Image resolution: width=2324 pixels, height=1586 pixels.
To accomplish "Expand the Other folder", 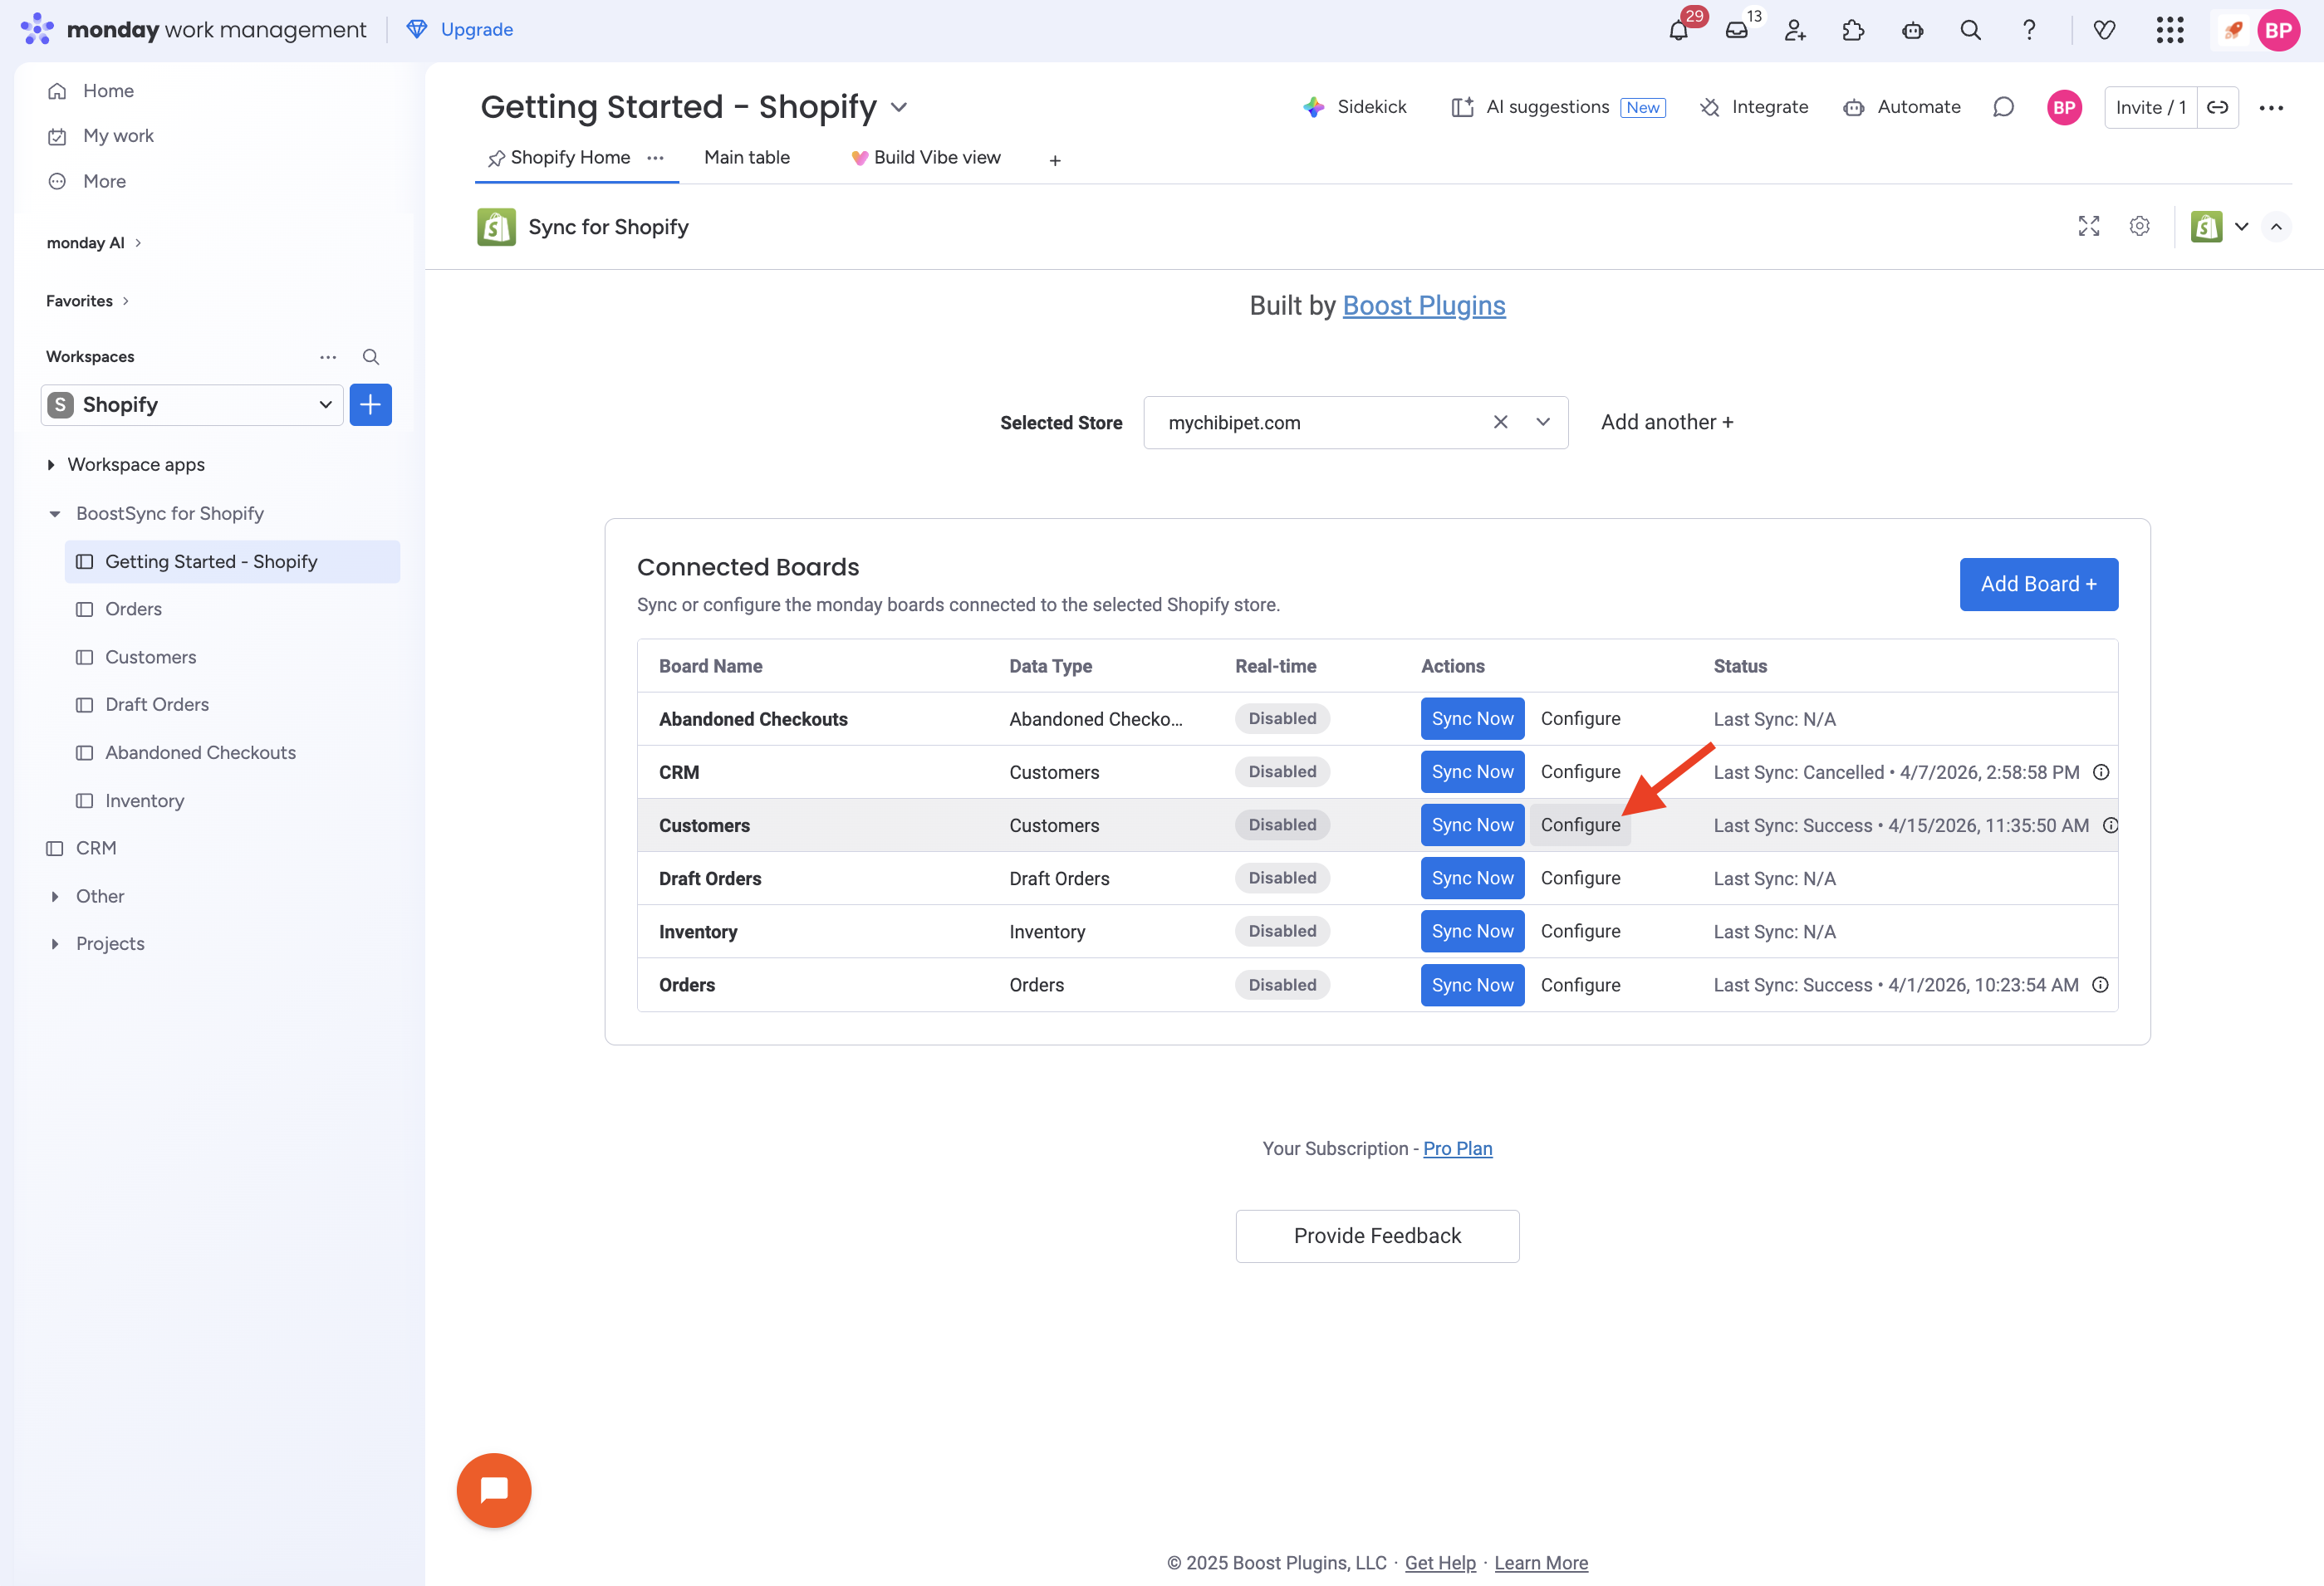I will point(55,897).
